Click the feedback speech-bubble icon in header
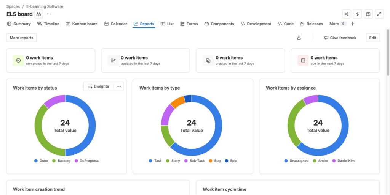Image resolution: width=390 pixels, height=195 pixels. tap(368, 14)
